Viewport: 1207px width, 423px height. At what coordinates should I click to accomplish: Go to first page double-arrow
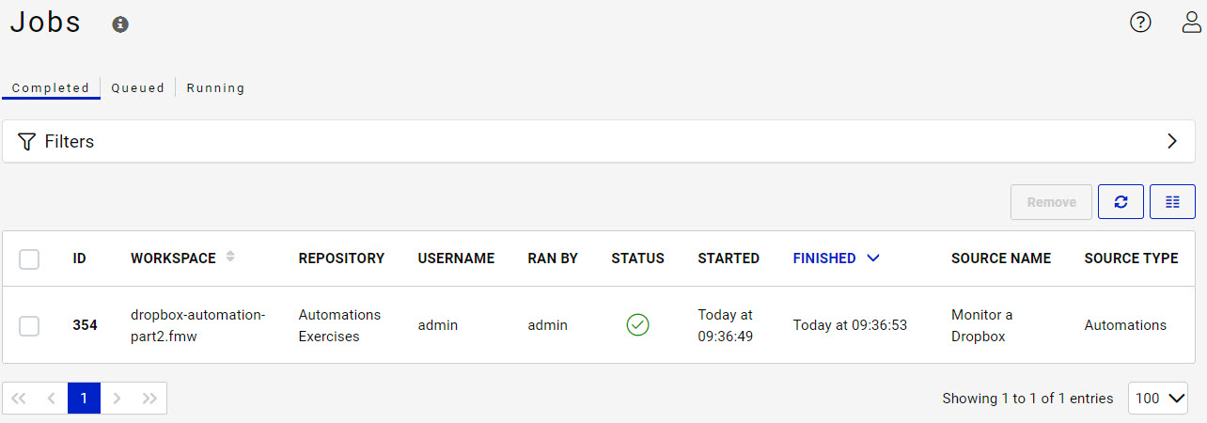(19, 399)
